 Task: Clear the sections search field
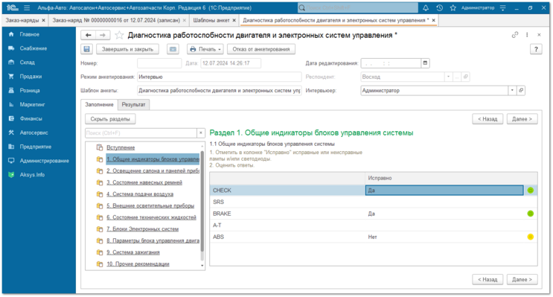point(201,133)
